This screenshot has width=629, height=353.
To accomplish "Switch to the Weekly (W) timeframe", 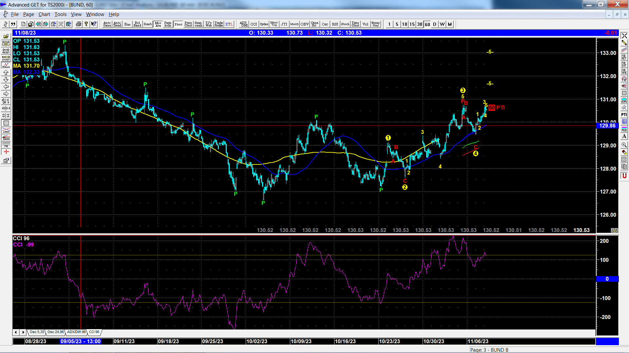I will click(442, 24).
